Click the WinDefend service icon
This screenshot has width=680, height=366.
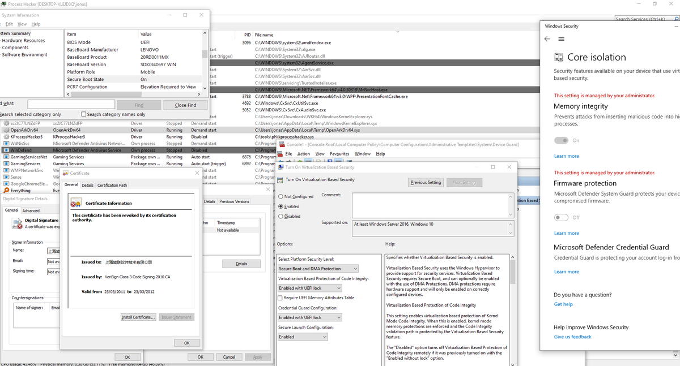(x=6, y=150)
